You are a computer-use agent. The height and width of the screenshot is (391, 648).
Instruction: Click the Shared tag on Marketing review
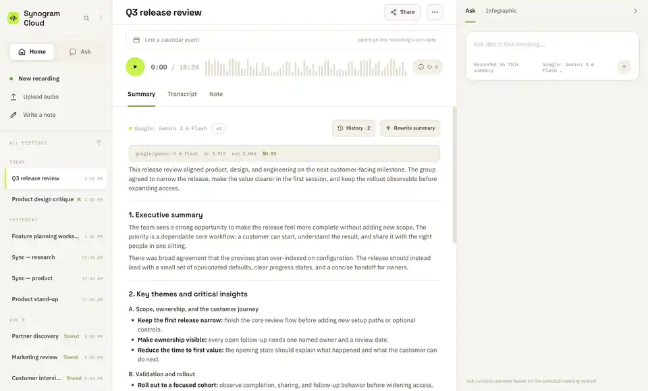[71, 357]
